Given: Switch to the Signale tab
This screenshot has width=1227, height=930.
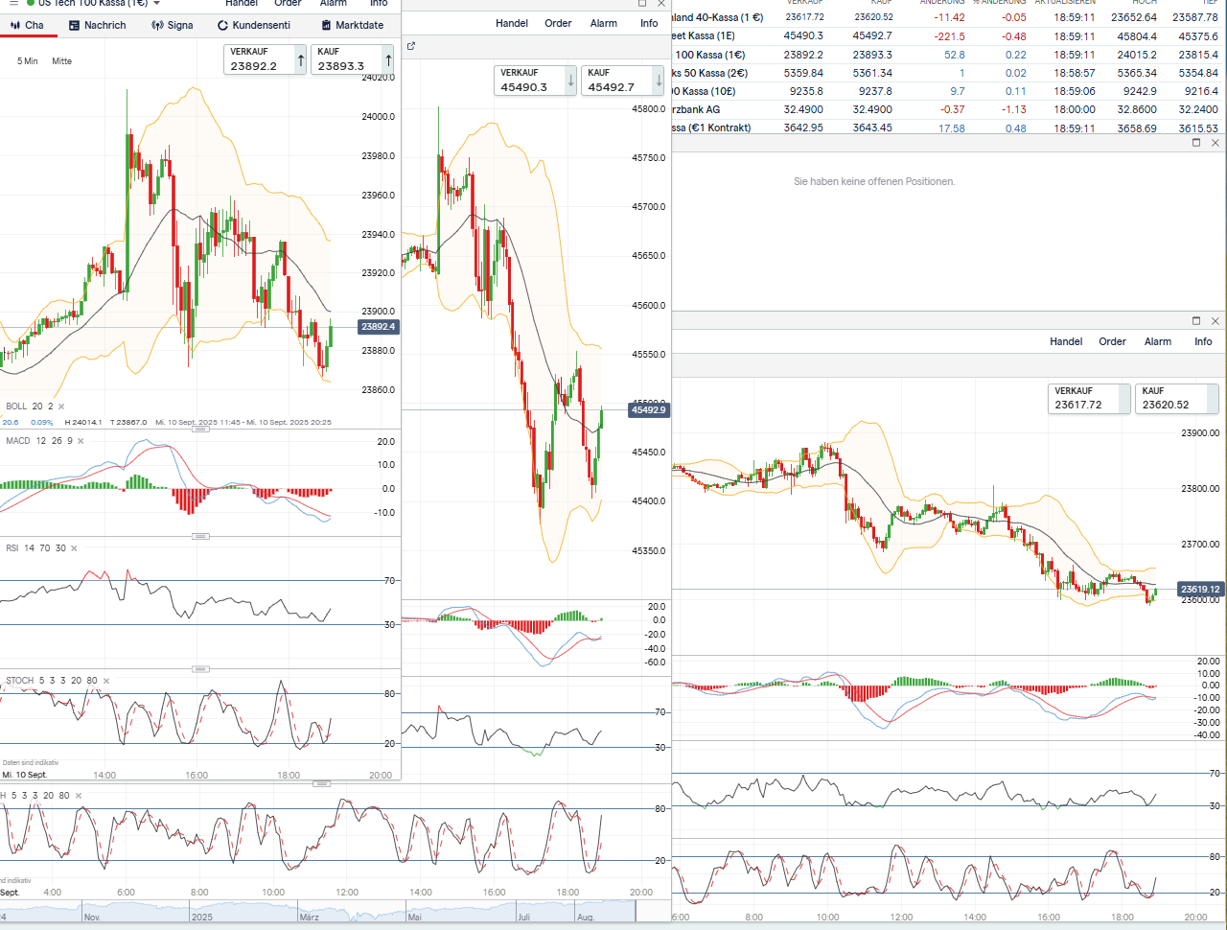Looking at the screenshot, I should click(173, 25).
